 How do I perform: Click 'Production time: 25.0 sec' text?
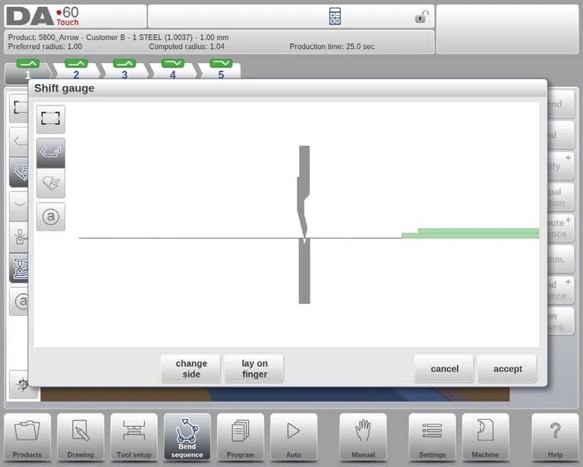(x=332, y=46)
